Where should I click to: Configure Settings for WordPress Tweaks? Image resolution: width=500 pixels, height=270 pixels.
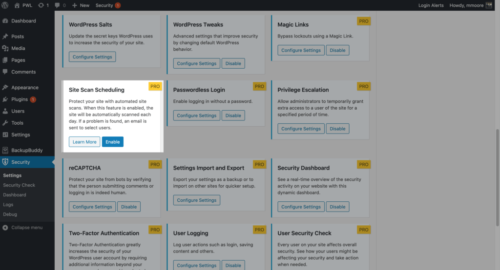(x=196, y=63)
